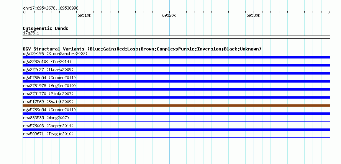
Task: Click the brown complex variant bar
Action: [x=176, y=106]
